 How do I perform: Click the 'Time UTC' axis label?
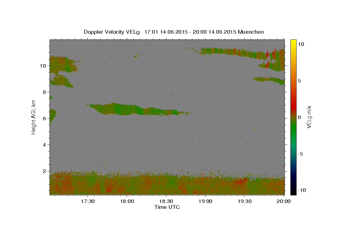click(167, 207)
